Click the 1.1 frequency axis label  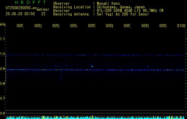pyautogui.click(x=2, y=39)
